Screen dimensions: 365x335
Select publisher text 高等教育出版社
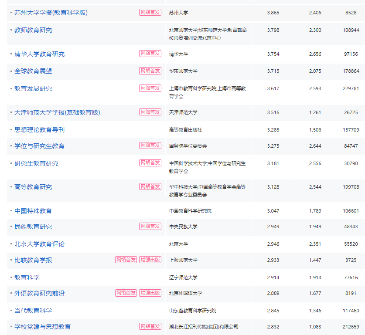185,130
